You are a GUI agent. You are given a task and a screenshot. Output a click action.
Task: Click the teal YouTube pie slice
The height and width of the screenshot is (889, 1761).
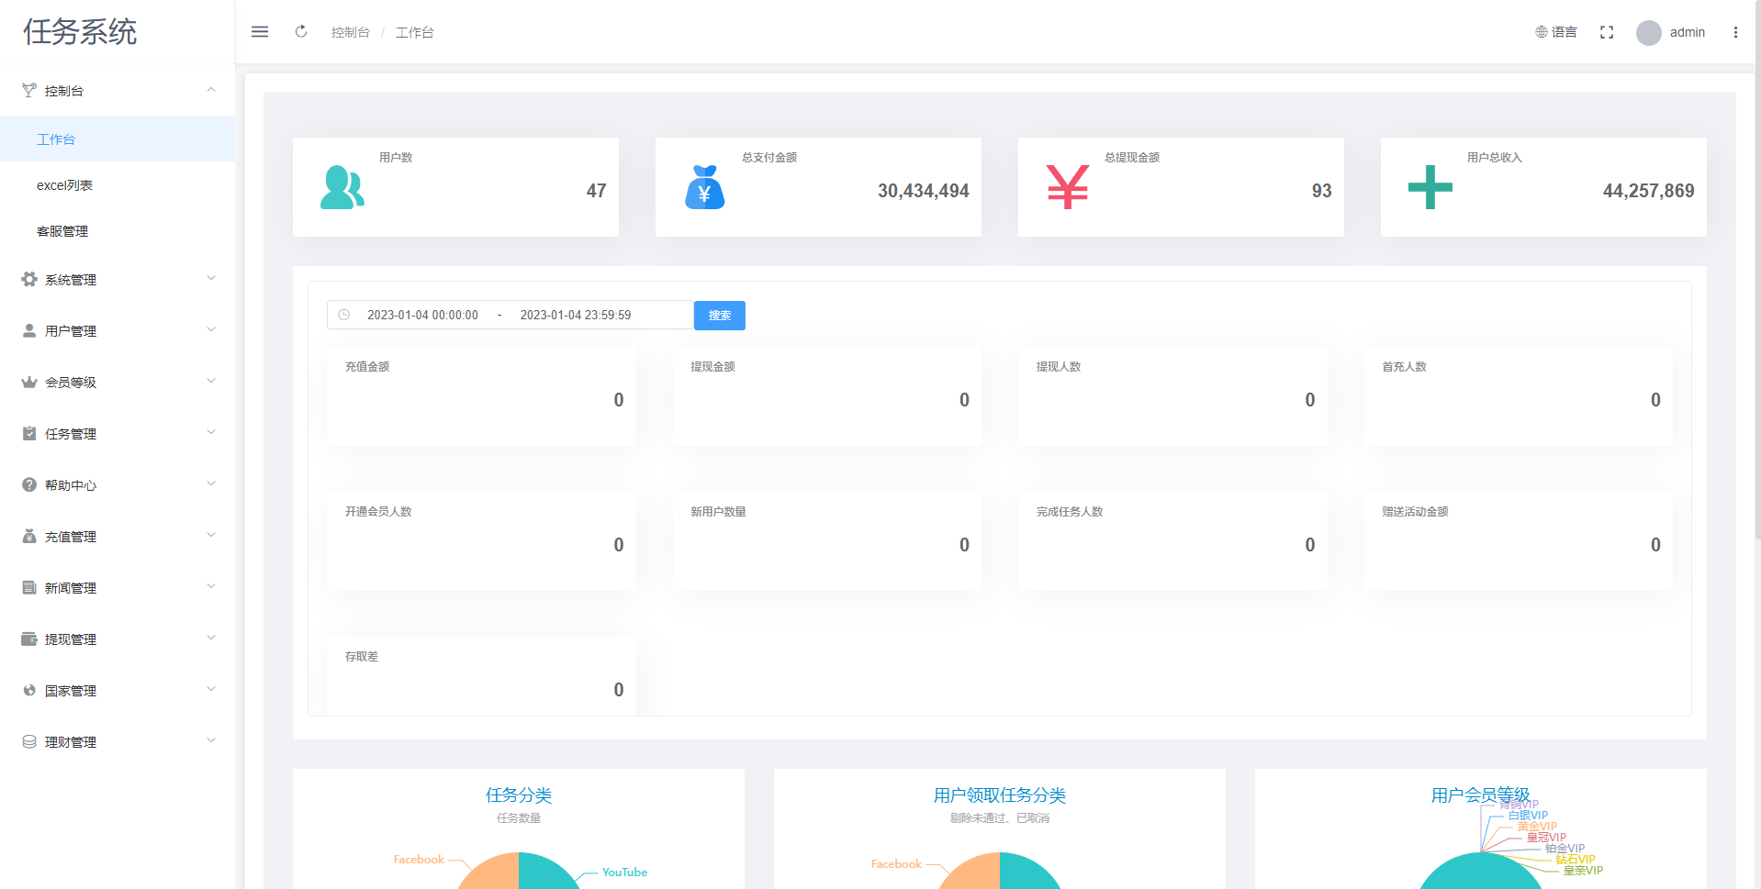pos(547,872)
